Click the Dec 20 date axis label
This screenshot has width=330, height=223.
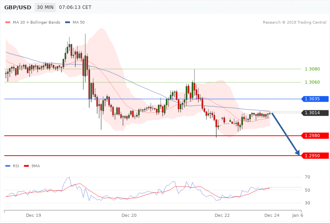[129, 215]
